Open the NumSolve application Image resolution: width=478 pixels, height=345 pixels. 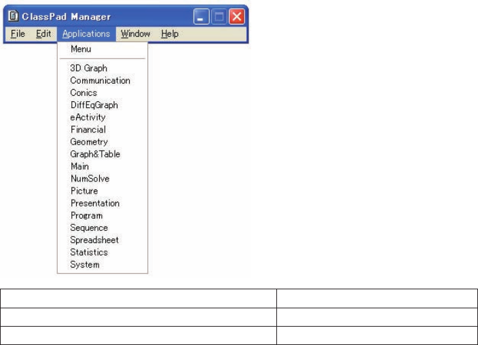pyautogui.click(x=103, y=179)
